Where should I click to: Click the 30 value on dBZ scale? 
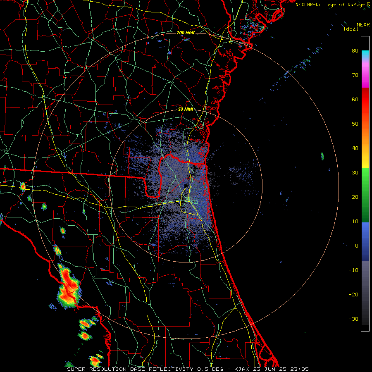[355, 173]
